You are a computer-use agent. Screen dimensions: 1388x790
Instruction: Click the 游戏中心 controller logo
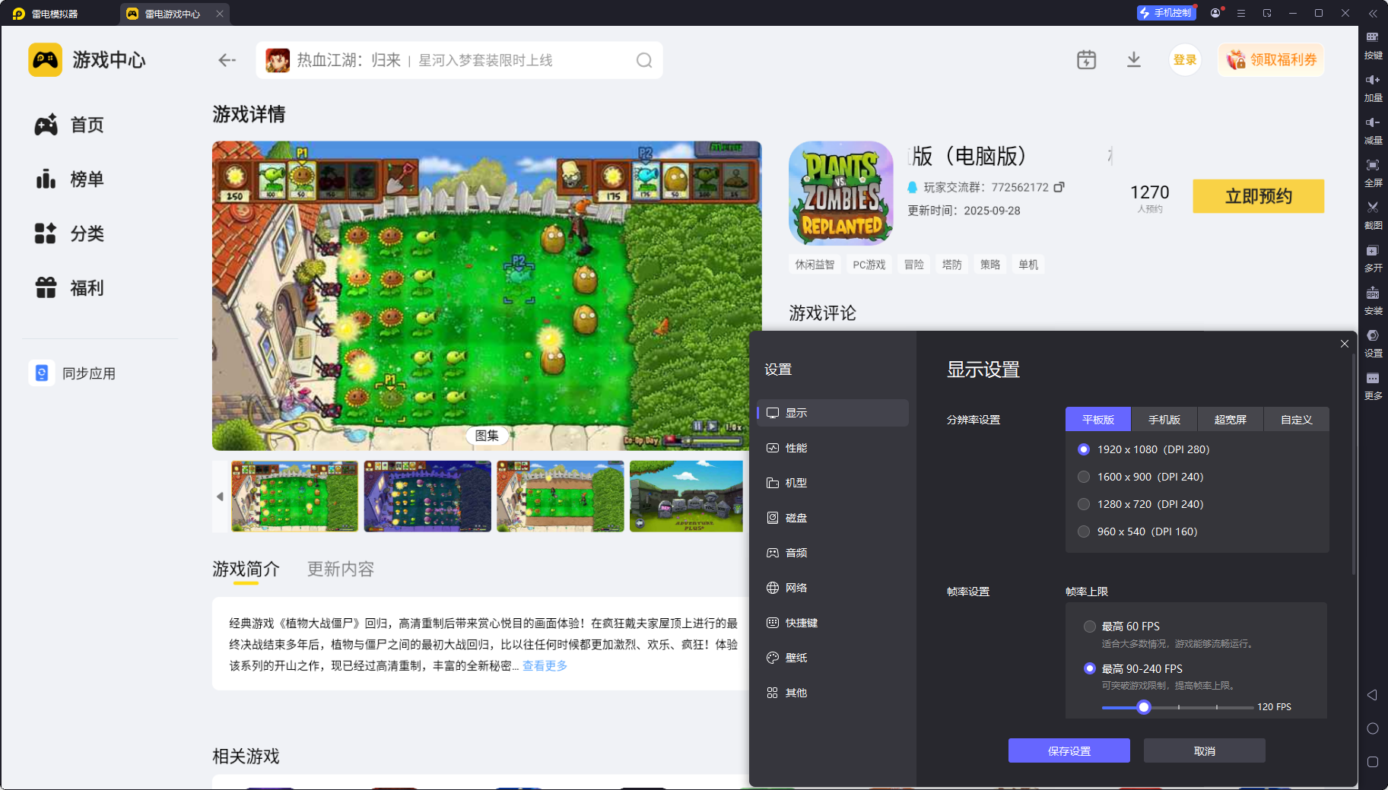click(45, 60)
